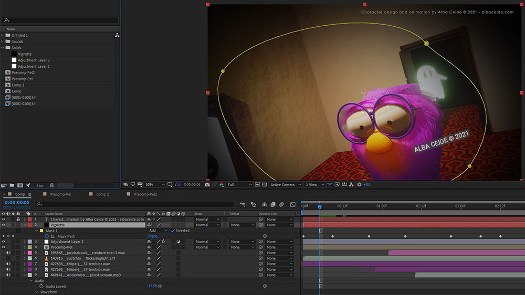Click the viewer 0:00:00:05 preview time
Viewport: 525px width, 295px height.
[192, 184]
